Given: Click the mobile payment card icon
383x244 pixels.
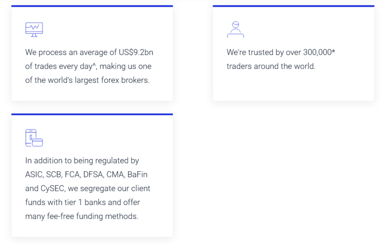Looking at the screenshot, I should click(x=34, y=138).
